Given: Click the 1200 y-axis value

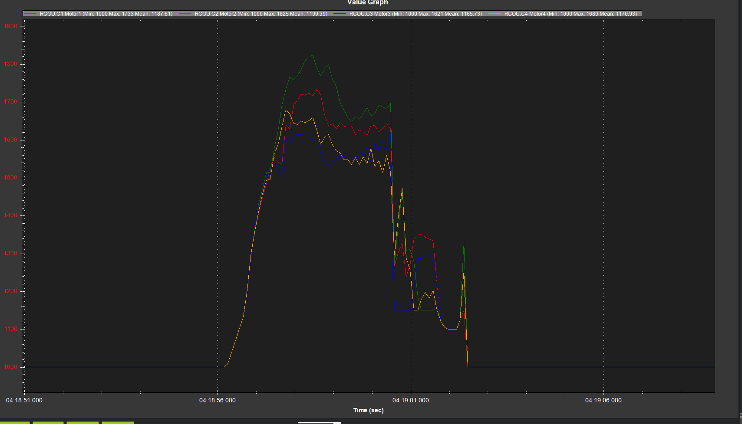Looking at the screenshot, I should [11, 291].
